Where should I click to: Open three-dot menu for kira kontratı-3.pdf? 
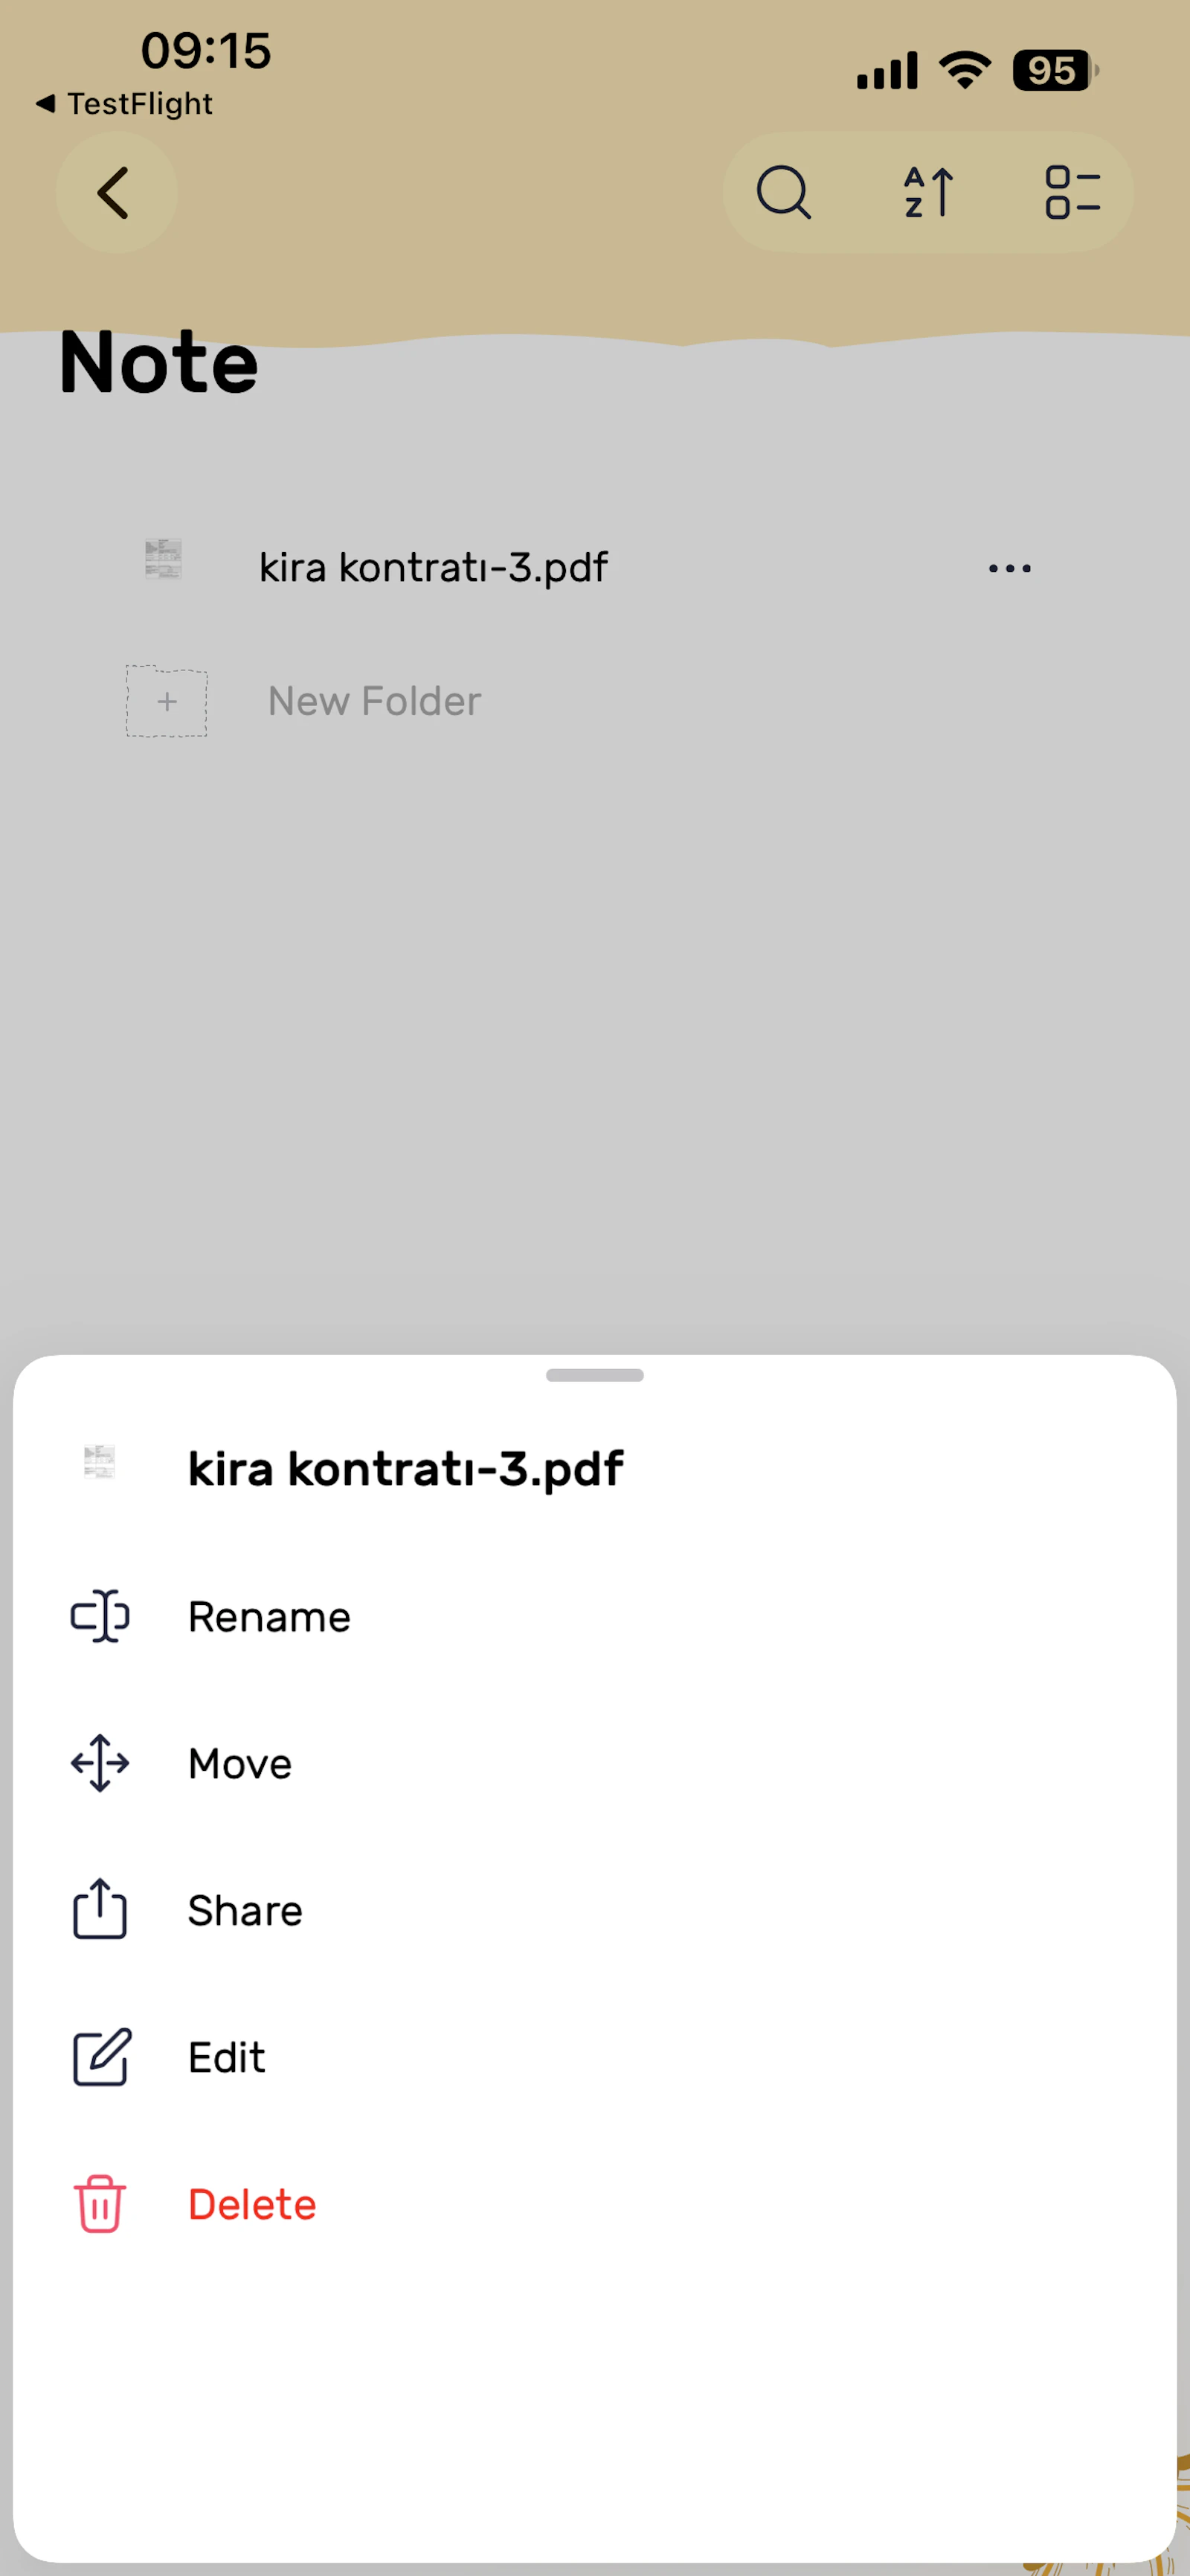(x=1009, y=568)
